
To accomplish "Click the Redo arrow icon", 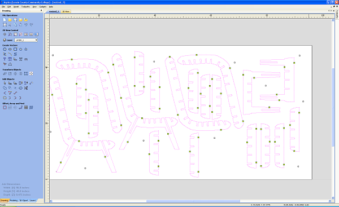I will [31, 25].
